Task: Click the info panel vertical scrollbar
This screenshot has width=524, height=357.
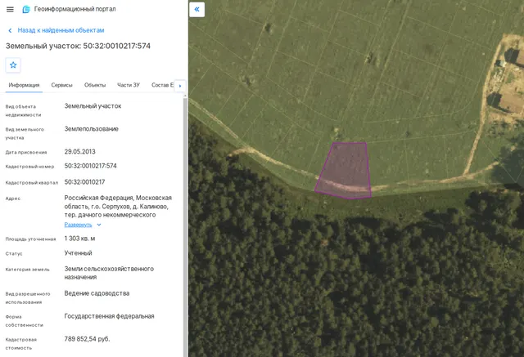Action: [186, 225]
